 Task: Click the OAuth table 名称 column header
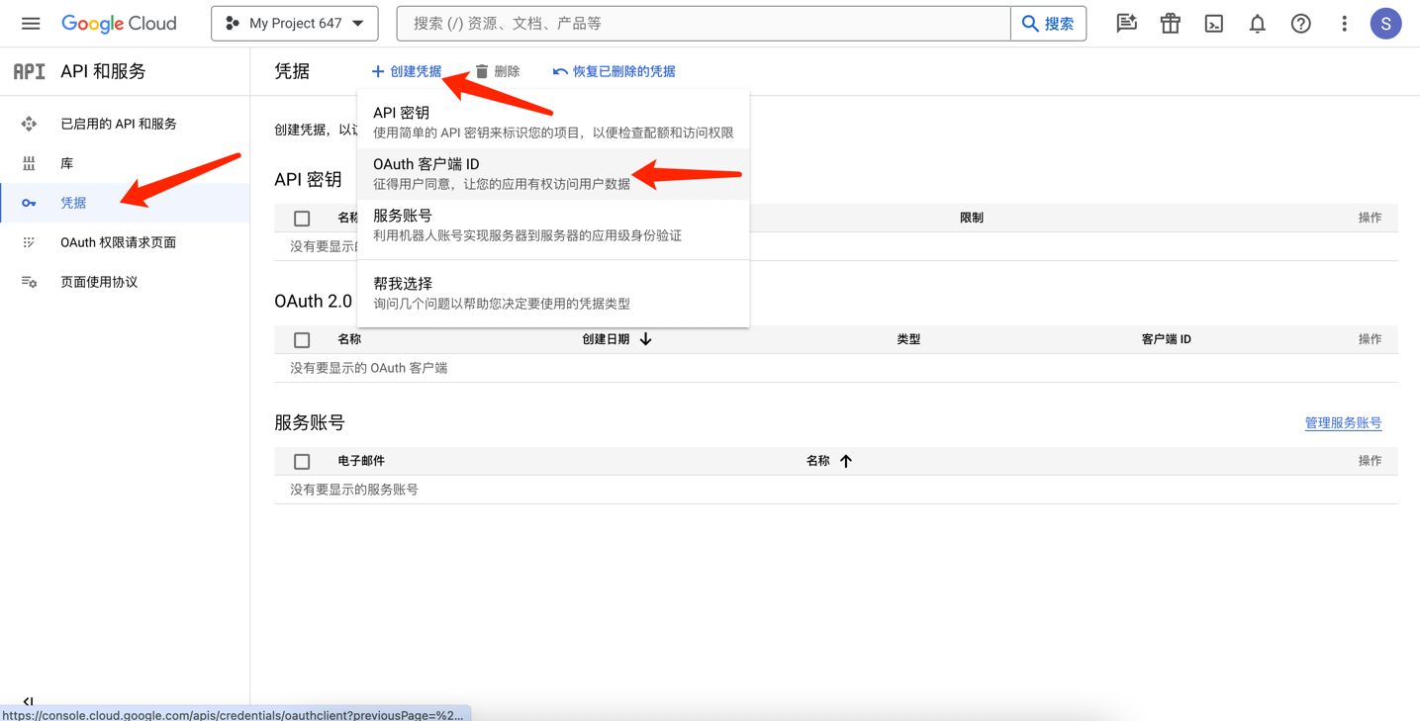tap(349, 339)
